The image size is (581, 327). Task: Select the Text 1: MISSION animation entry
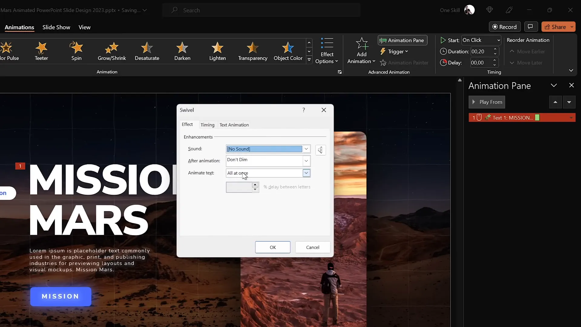tap(522, 117)
